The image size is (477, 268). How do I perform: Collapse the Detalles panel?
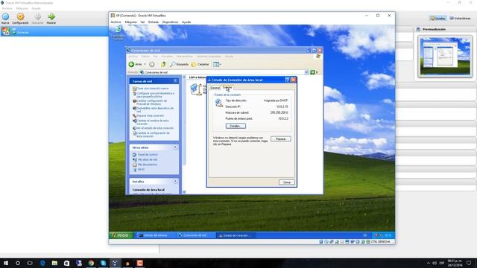pos(176,182)
